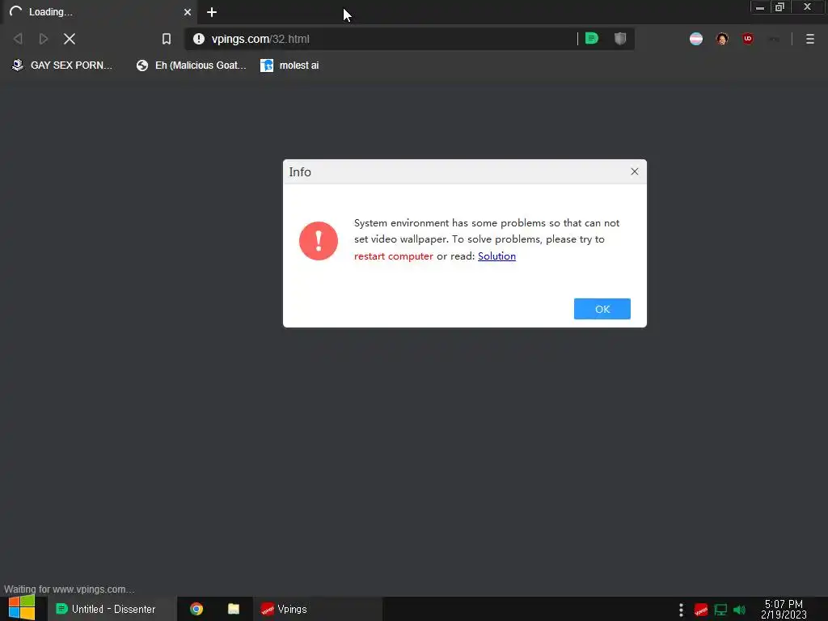Stop loading the page with the X button

[70, 39]
